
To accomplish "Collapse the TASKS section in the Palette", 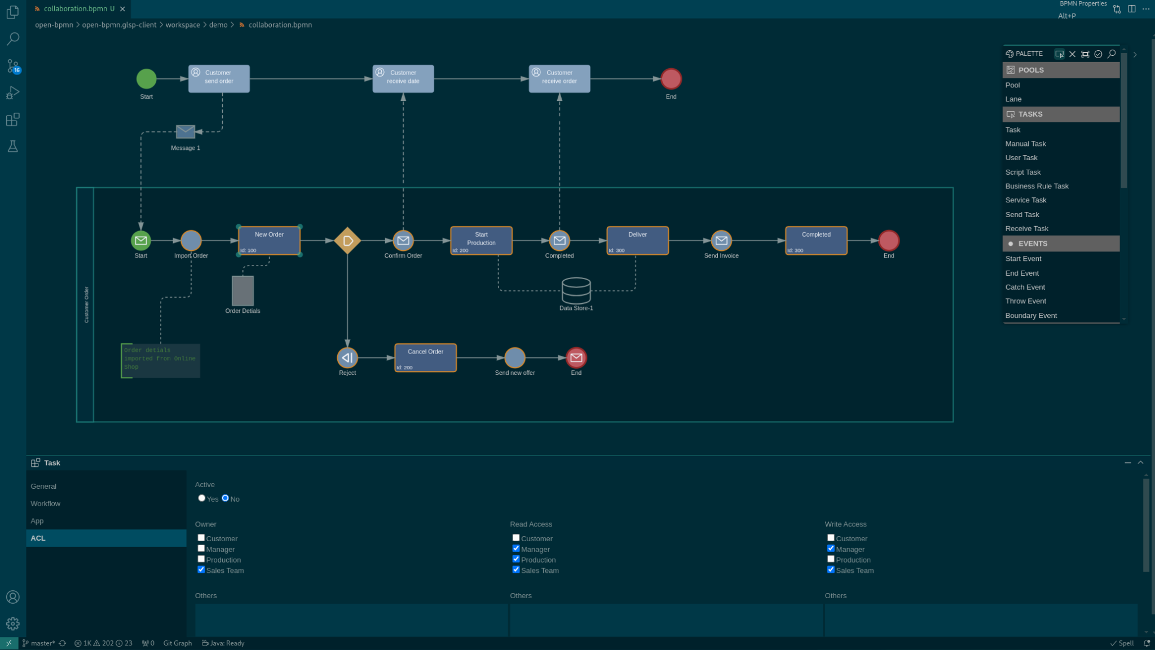I will (x=1060, y=114).
